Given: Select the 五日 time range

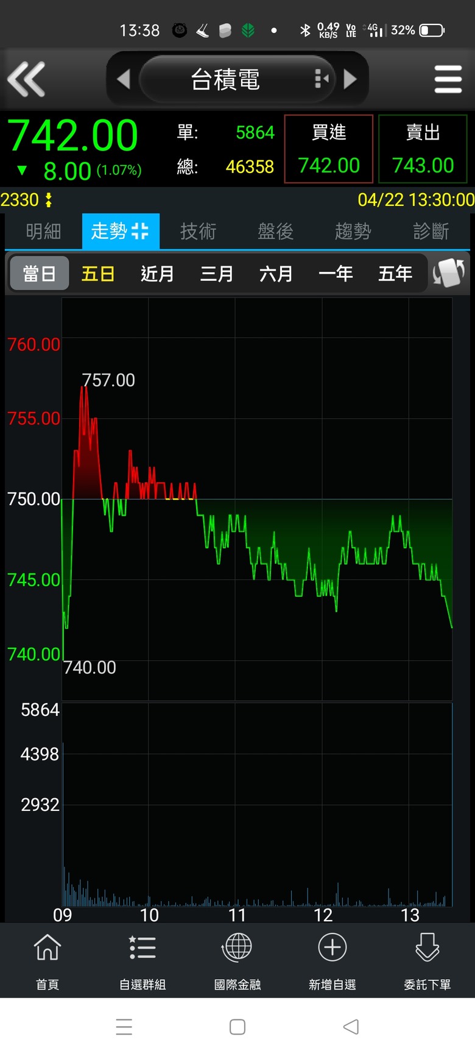Looking at the screenshot, I should tap(98, 274).
